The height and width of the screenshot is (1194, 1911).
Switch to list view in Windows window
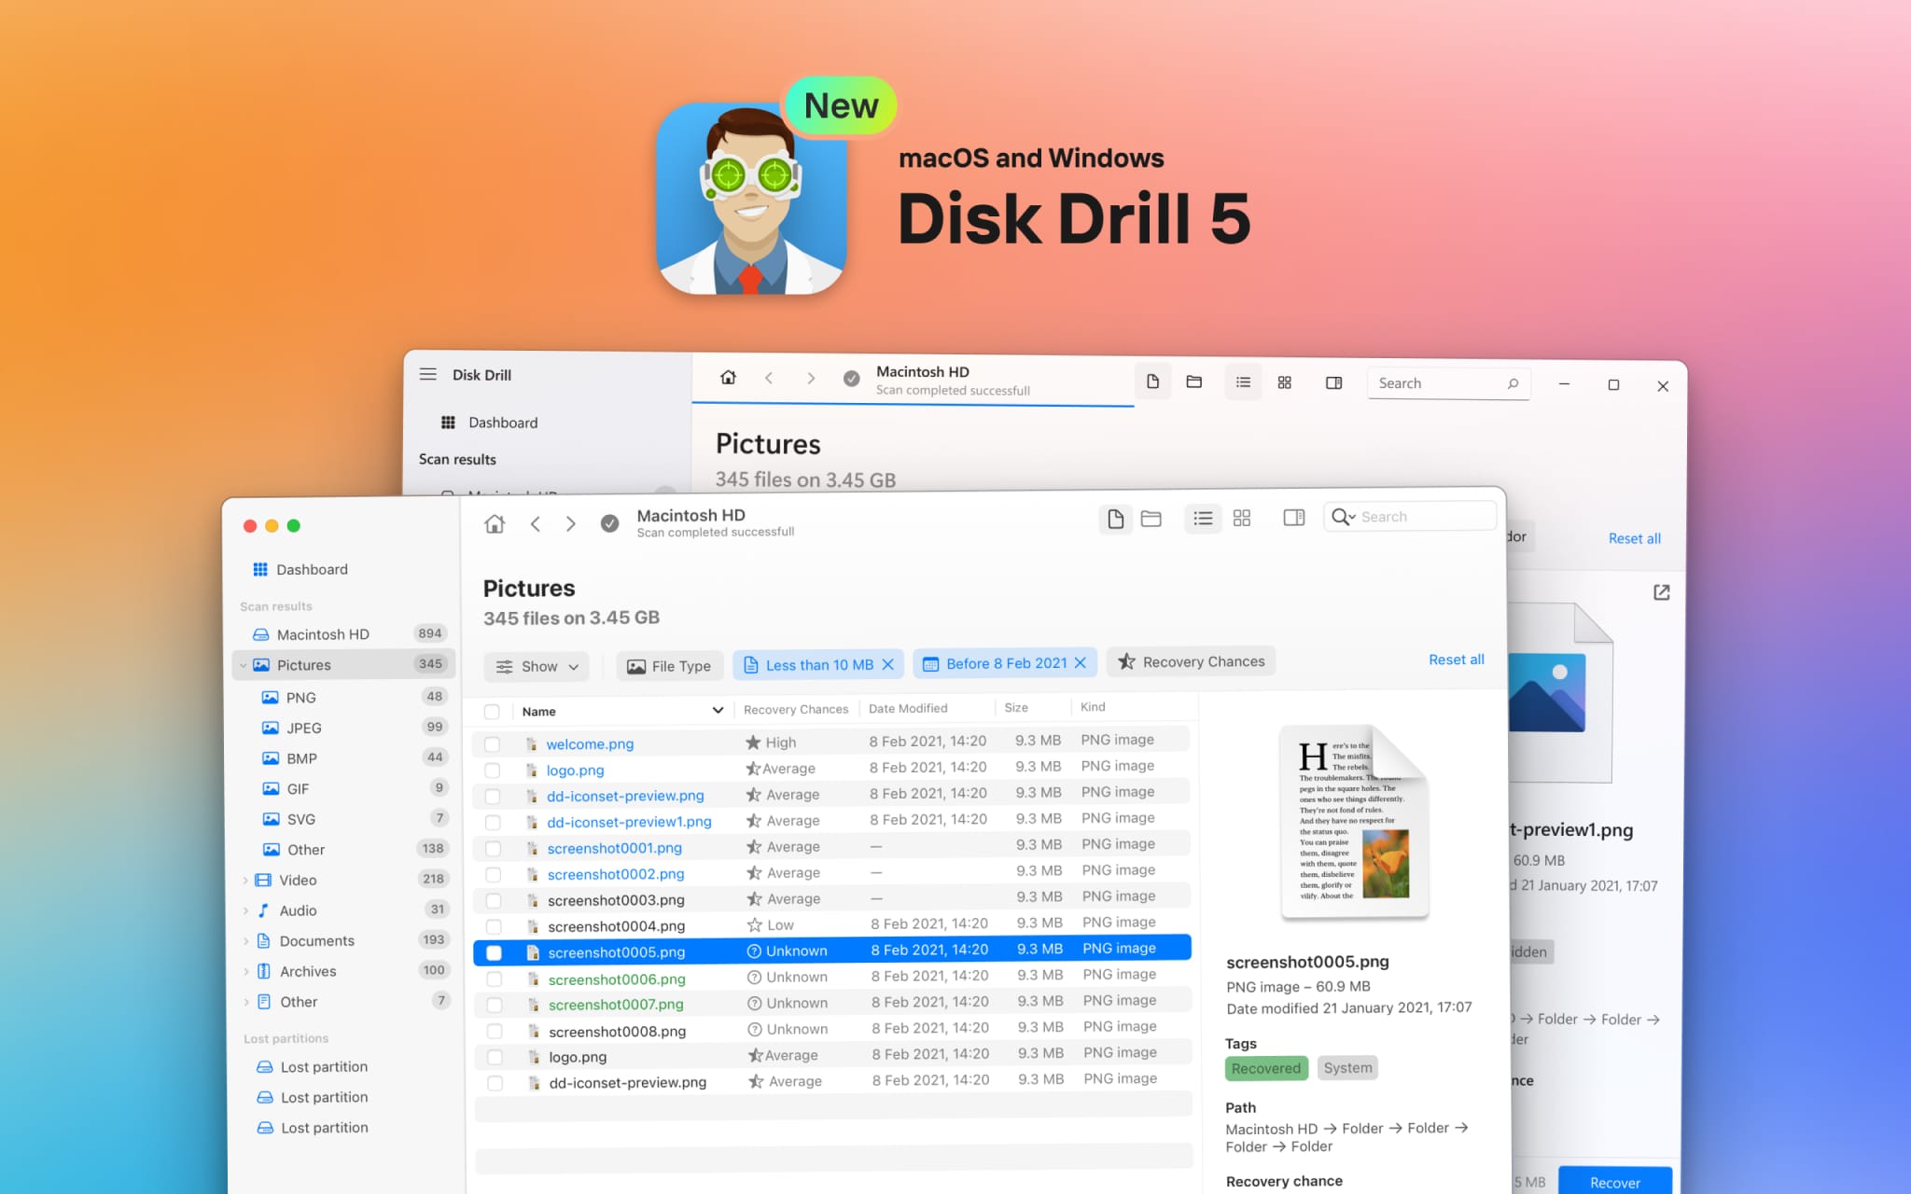(x=1243, y=382)
